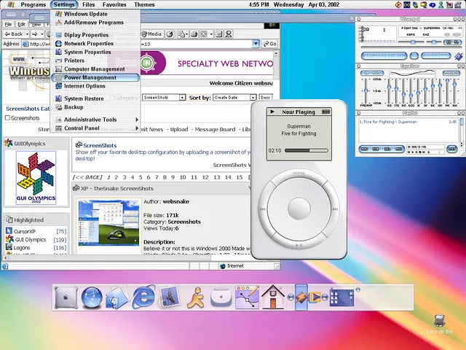The height and width of the screenshot is (350, 466).
Task: Click the globe icon in the dock
Action: click(92, 297)
